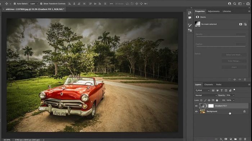
Task: Toggle the Auto-Select checkbox
Action: (15, 4)
